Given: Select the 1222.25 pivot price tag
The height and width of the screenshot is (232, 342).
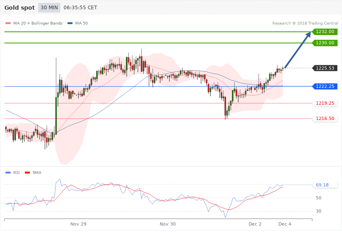Looking at the screenshot, I should click(325, 86).
